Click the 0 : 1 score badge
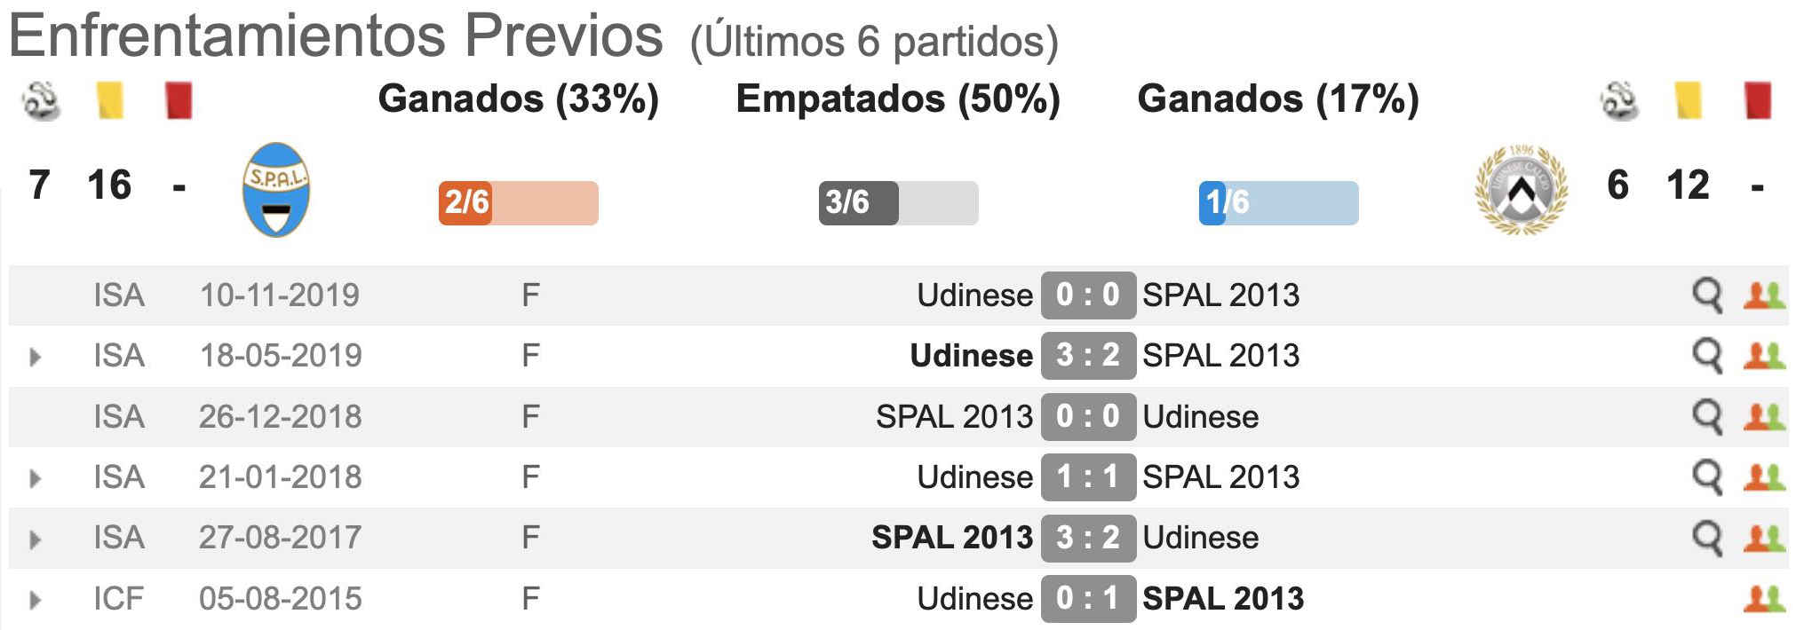The image size is (1796, 630). click(x=1088, y=598)
